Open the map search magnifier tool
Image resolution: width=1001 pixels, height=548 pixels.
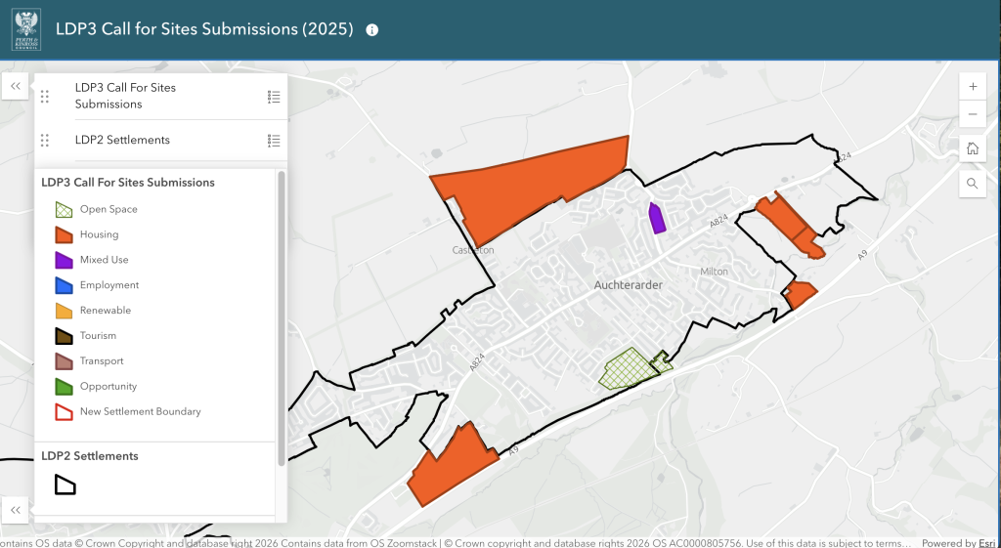click(972, 183)
